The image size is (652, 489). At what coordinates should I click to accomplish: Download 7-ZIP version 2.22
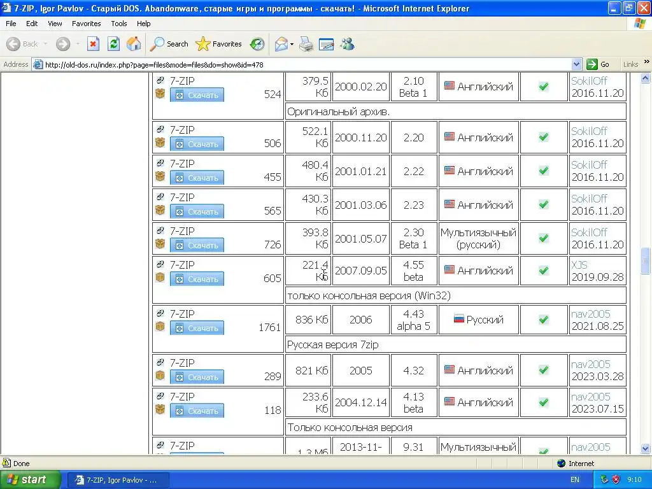pos(197,178)
